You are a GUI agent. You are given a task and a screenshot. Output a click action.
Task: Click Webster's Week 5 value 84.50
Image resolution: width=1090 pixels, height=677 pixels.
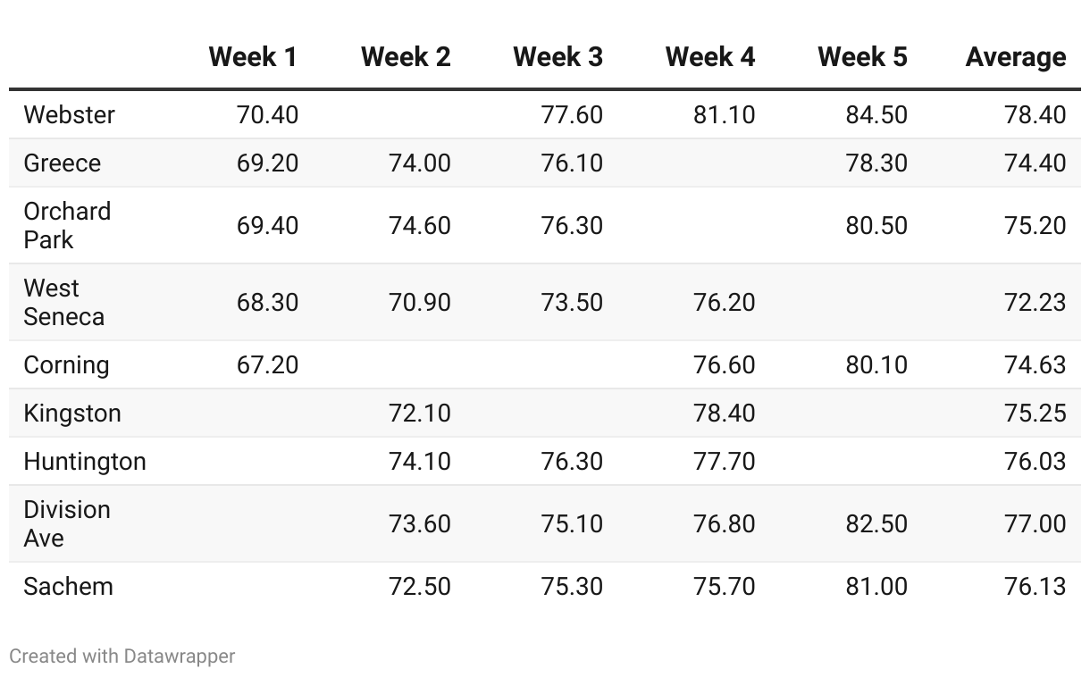876,114
